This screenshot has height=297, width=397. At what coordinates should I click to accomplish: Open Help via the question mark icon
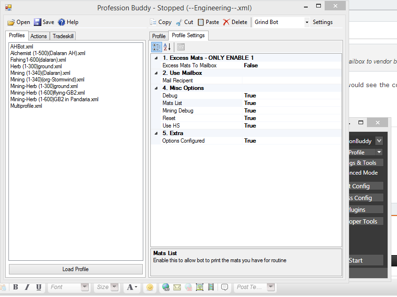pyautogui.click(x=62, y=22)
